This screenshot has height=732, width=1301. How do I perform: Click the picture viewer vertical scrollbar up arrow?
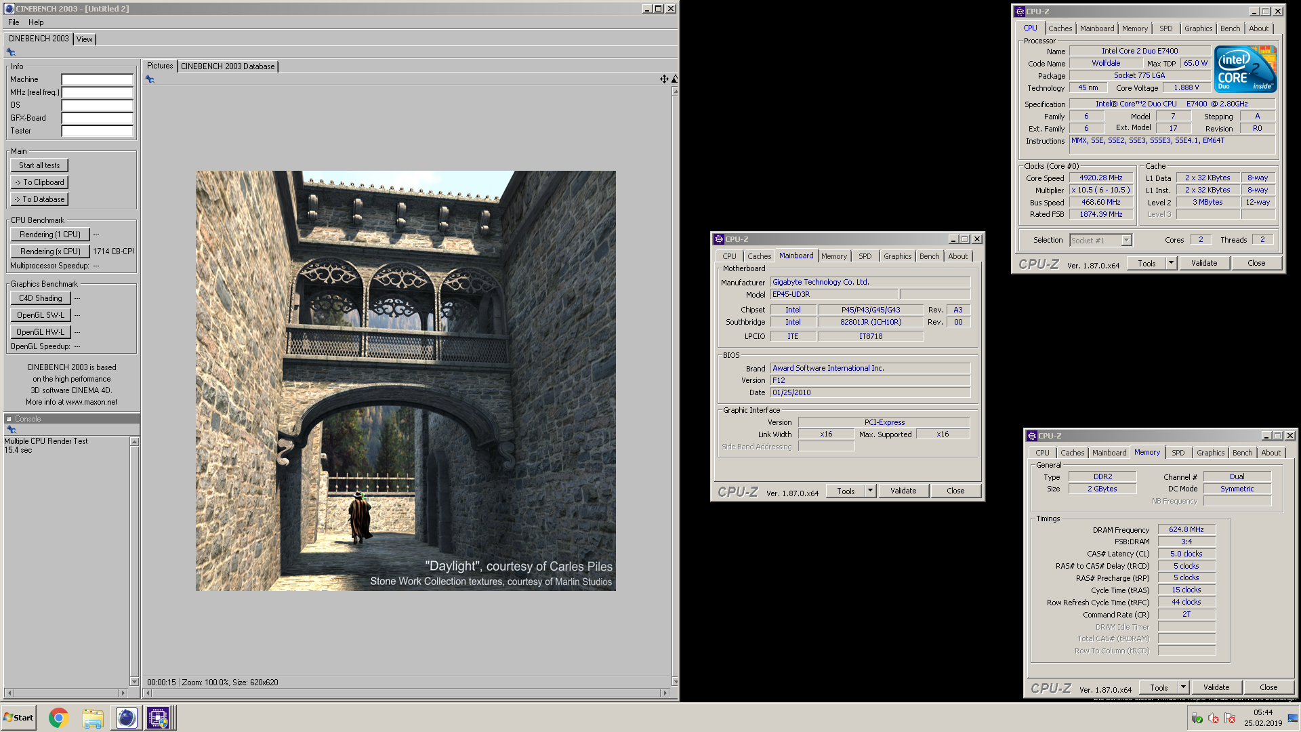pos(675,91)
